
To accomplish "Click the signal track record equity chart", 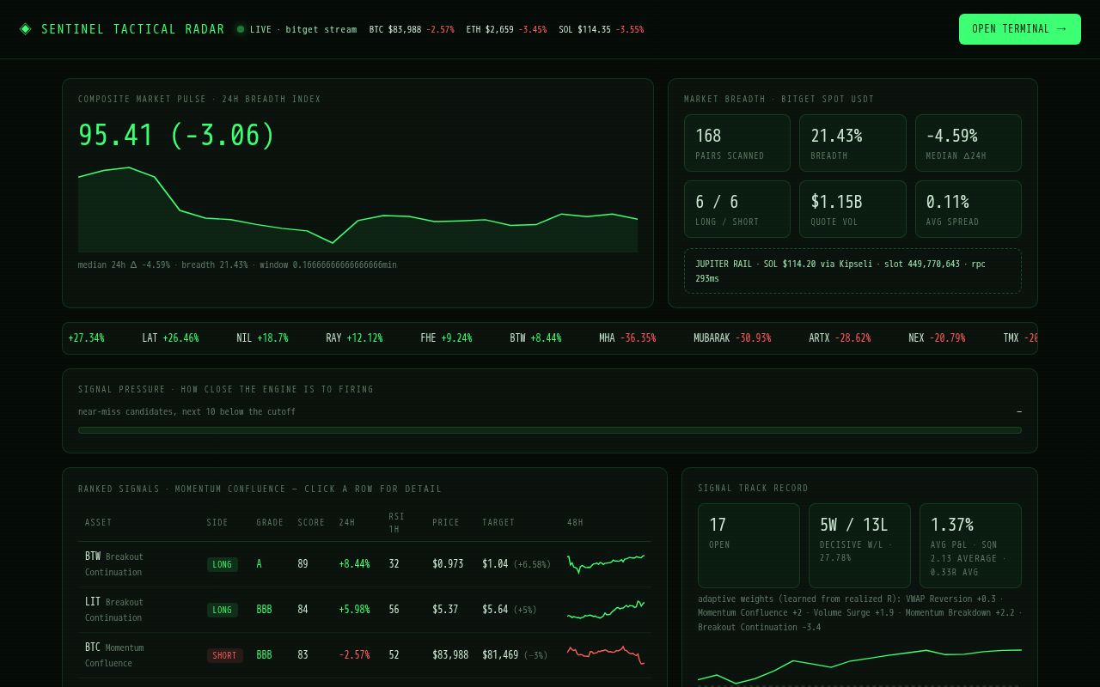I will 859,666.
